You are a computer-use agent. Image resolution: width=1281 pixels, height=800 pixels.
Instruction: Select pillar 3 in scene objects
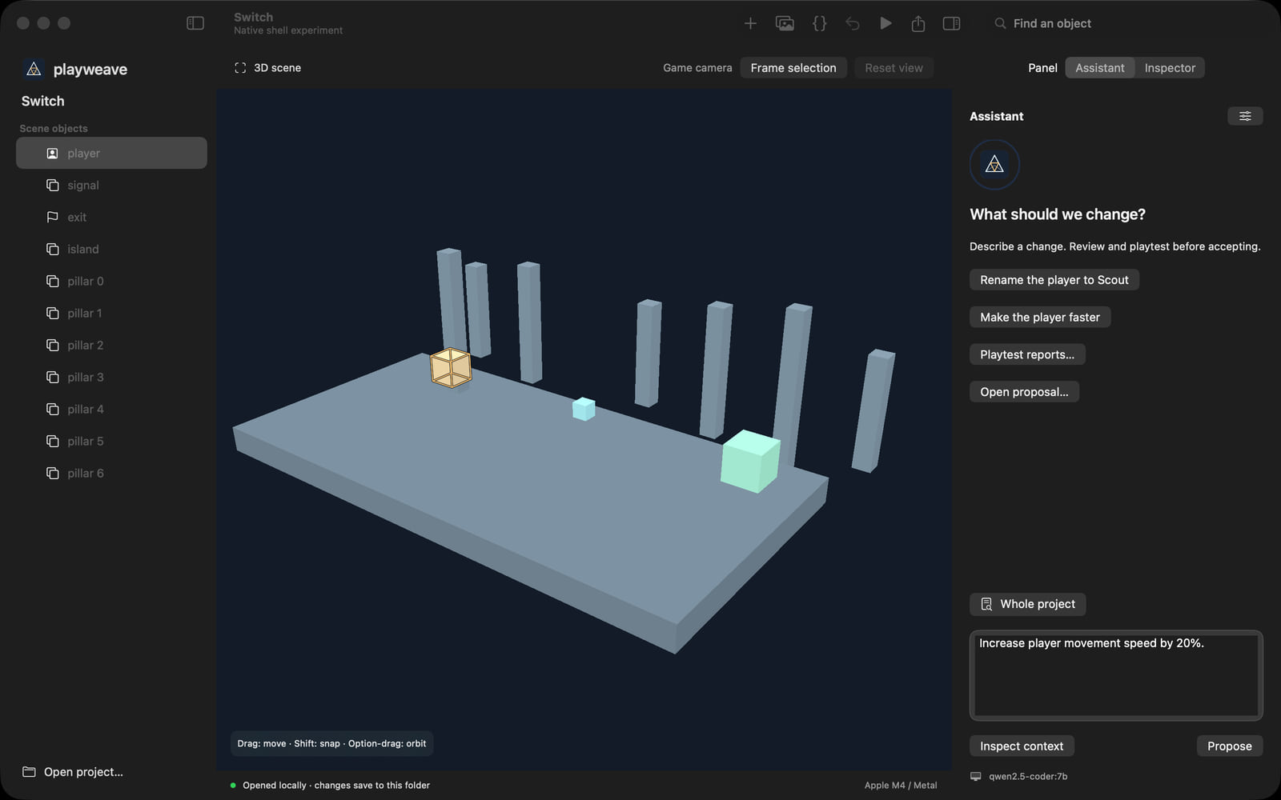pyautogui.click(x=111, y=377)
